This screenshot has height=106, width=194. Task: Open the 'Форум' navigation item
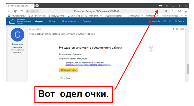[x=39, y=21]
